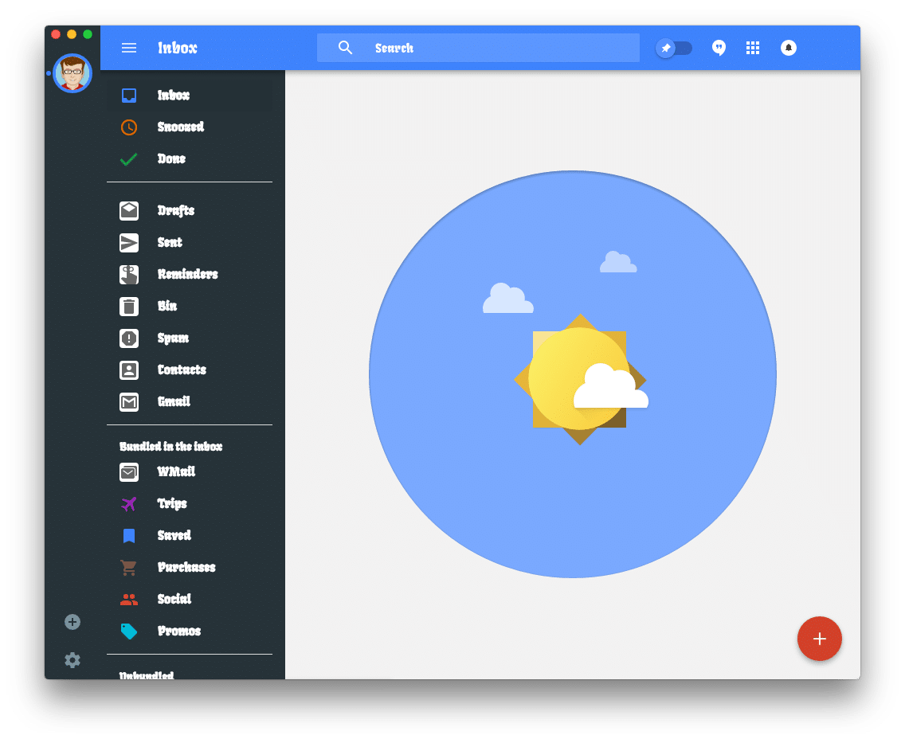The image size is (905, 743).
Task: Select the Contacts label text
Action: tap(182, 370)
